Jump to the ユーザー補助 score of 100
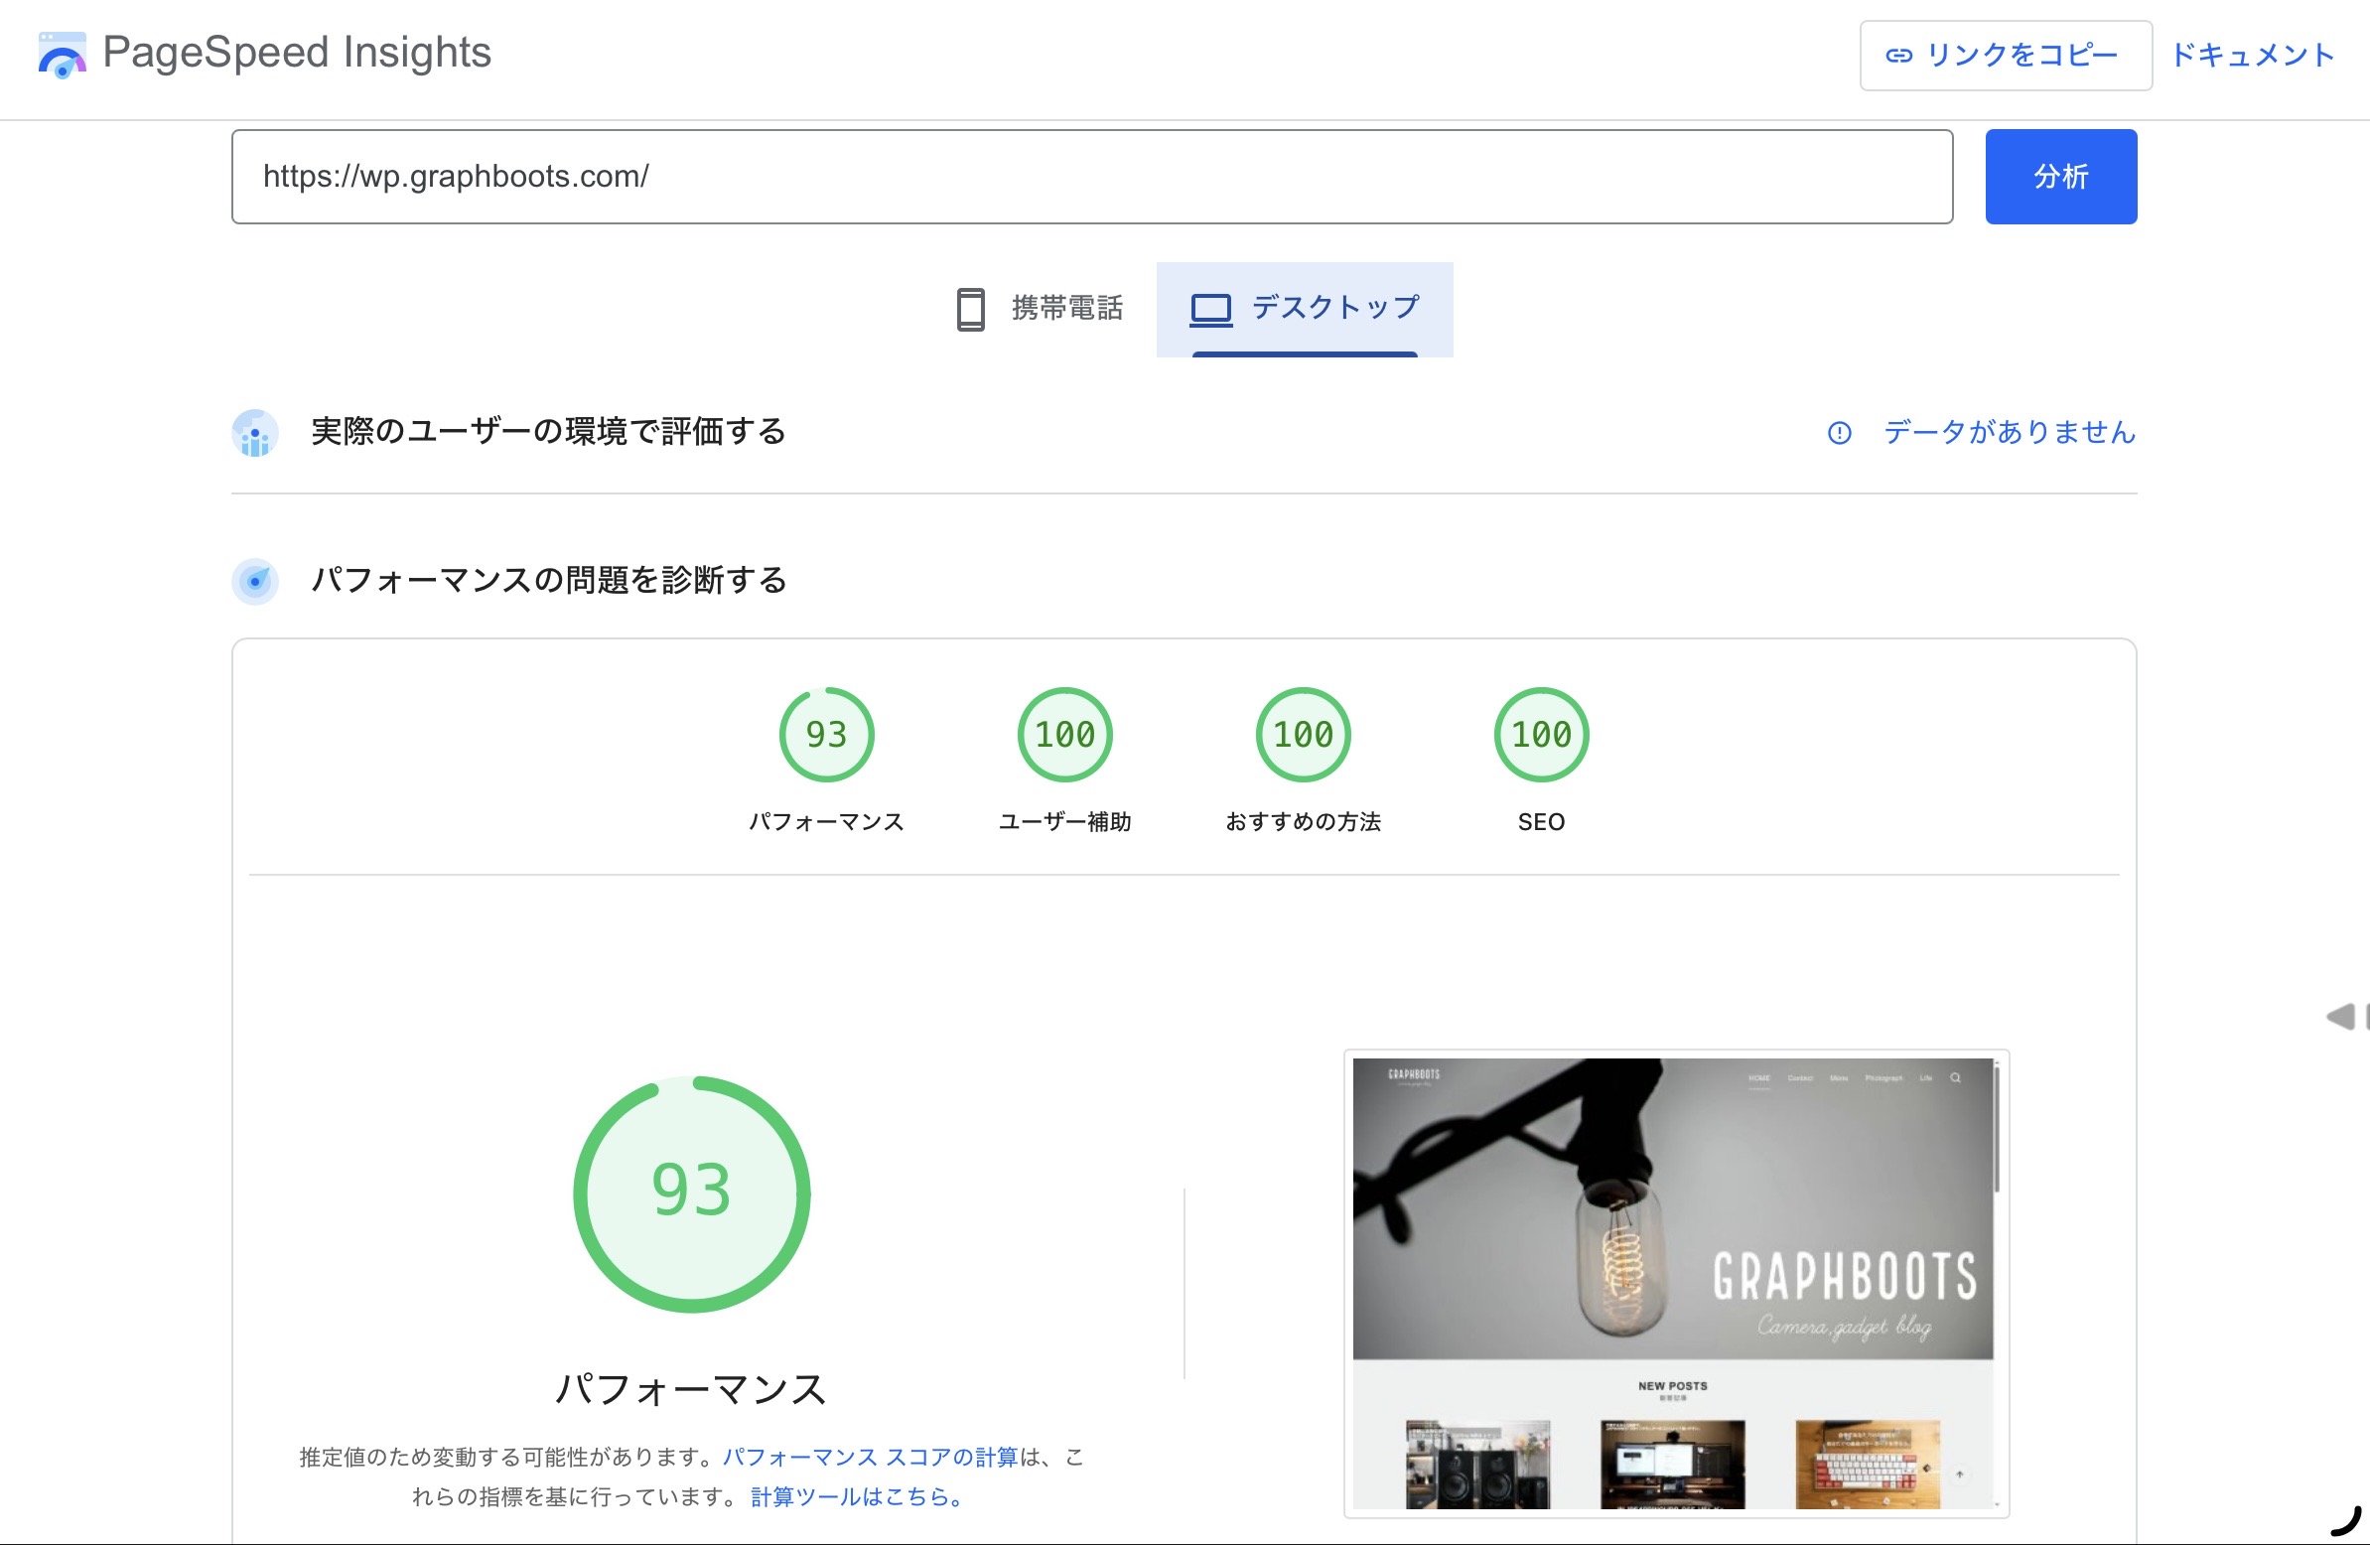The height and width of the screenshot is (1545, 2370). 1063,734
